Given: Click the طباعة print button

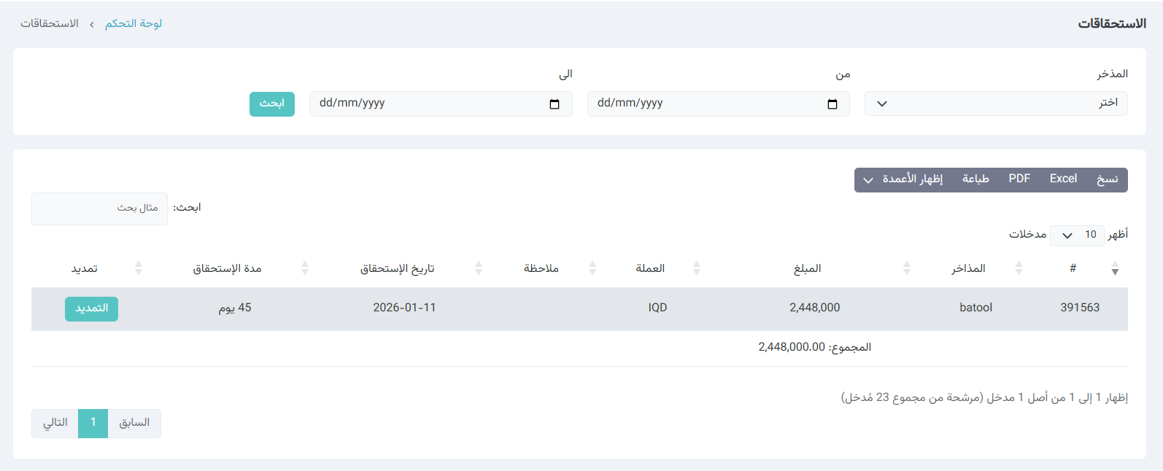Looking at the screenshot, I should pos(975,179).
